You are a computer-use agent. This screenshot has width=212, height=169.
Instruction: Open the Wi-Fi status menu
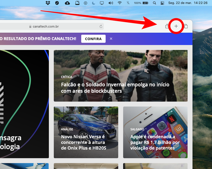(x=119, y=3)
